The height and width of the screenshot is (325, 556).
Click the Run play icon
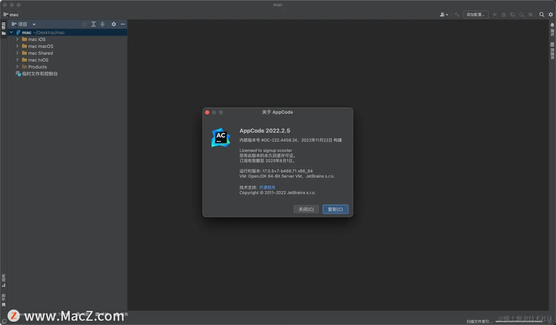click(495, 14)
